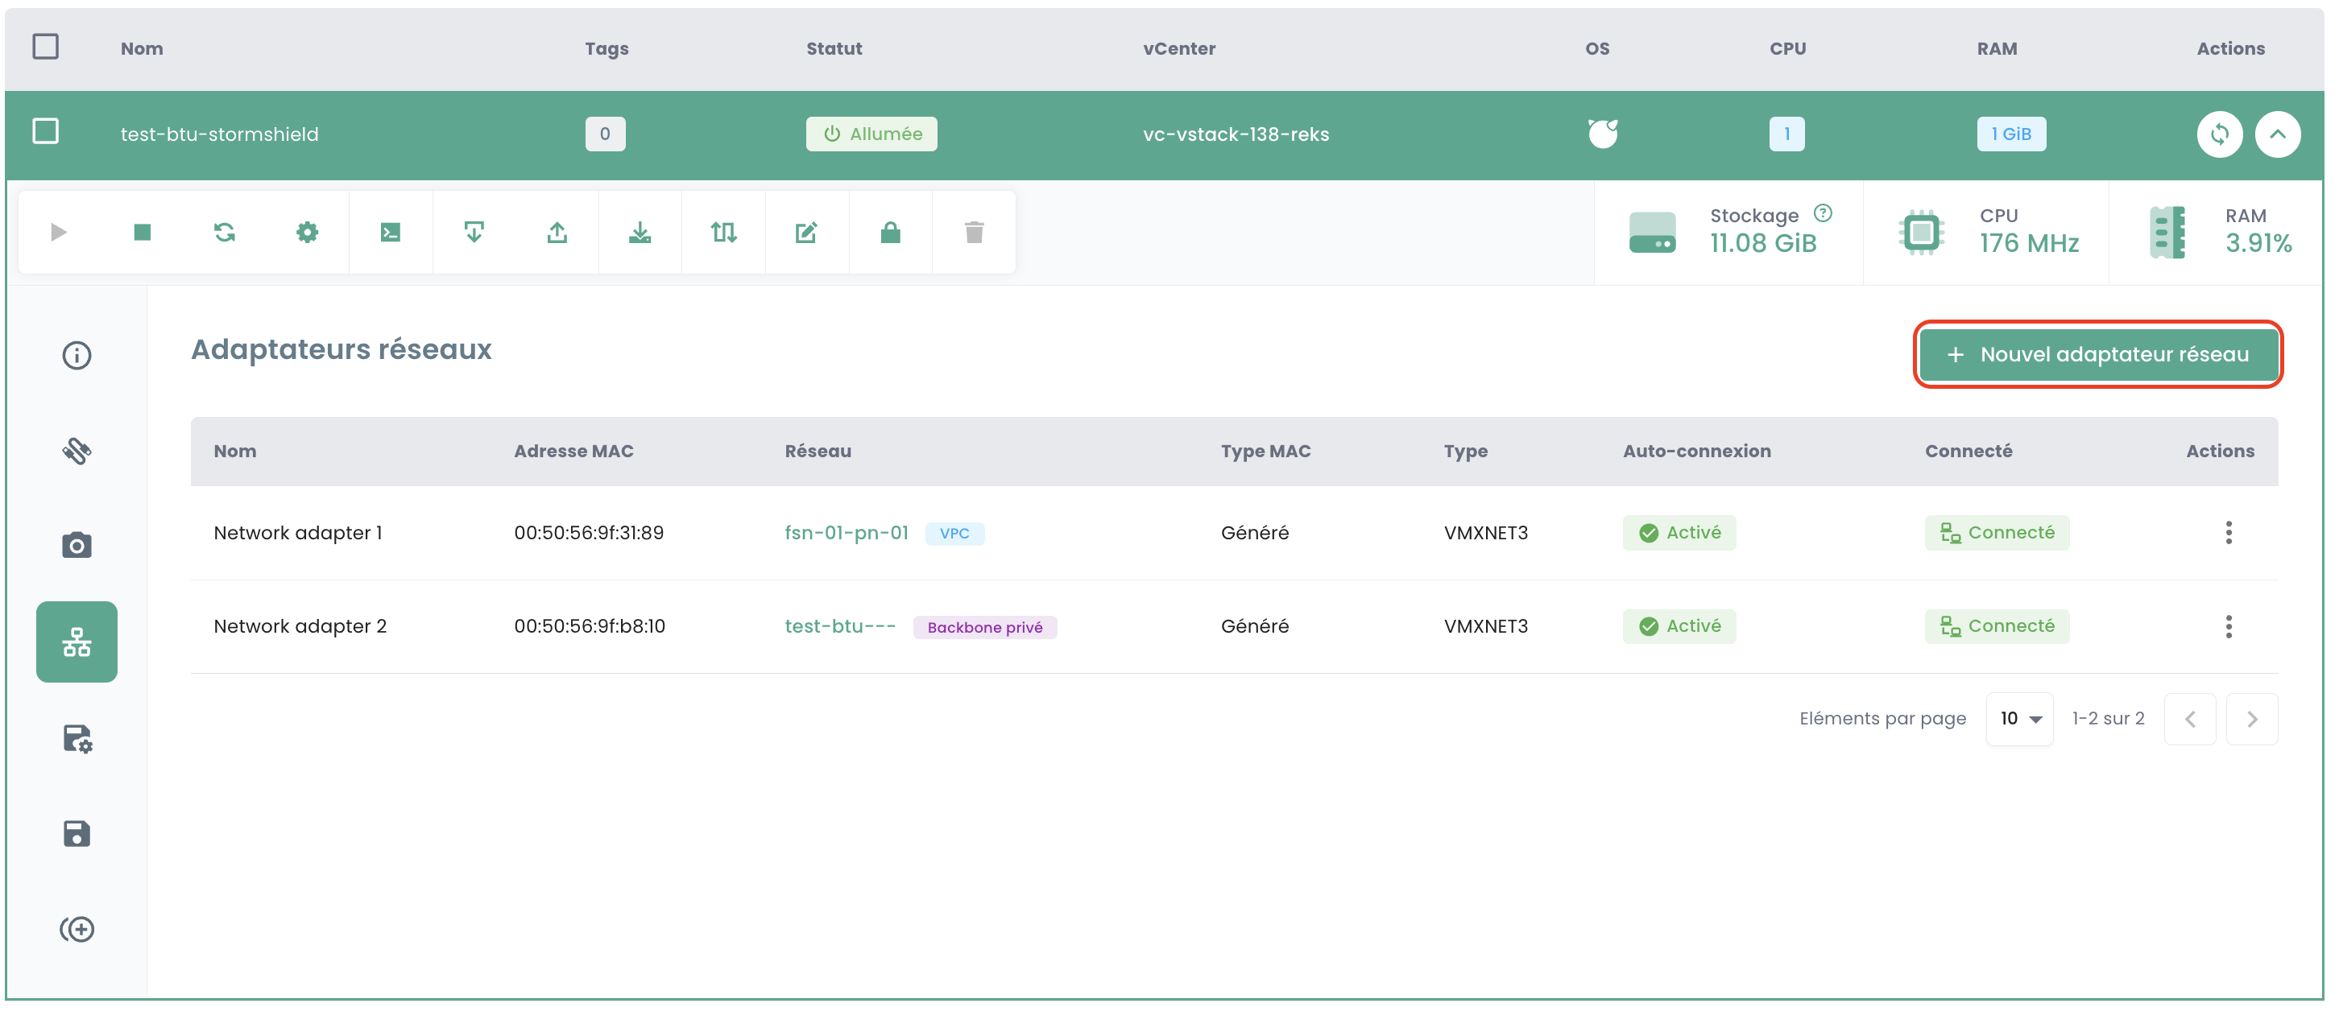Open the VM console terminal icon

[x=391, y=233]
